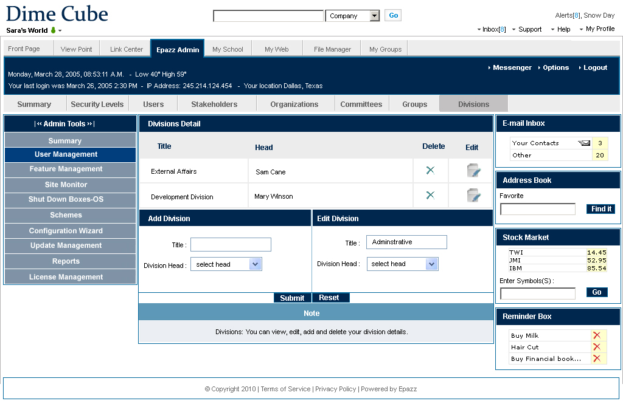Edit the External Affairs division
Image resolution: width=623 pixels, height=401 pixels.
point(473,171)
